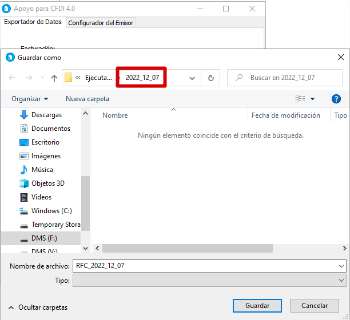Click the Guardar button
Image resolution: width=350 pixels, height=320 pixels.
coord(257,306)
